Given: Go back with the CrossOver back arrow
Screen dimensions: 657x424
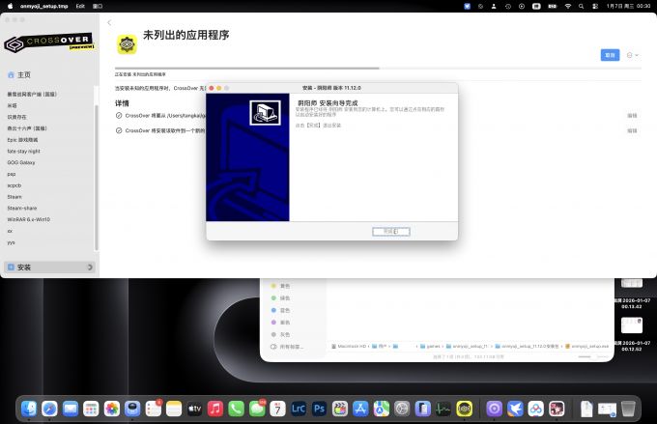Looking at the screenshot, I should 109,22.
